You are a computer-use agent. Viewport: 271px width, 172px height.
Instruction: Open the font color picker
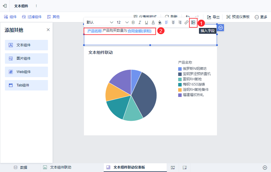click(153, 22)
